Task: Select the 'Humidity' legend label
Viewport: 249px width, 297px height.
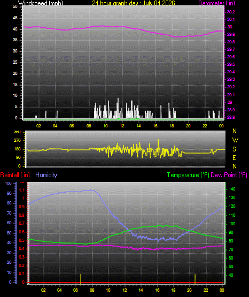Action: pos(46,175)
